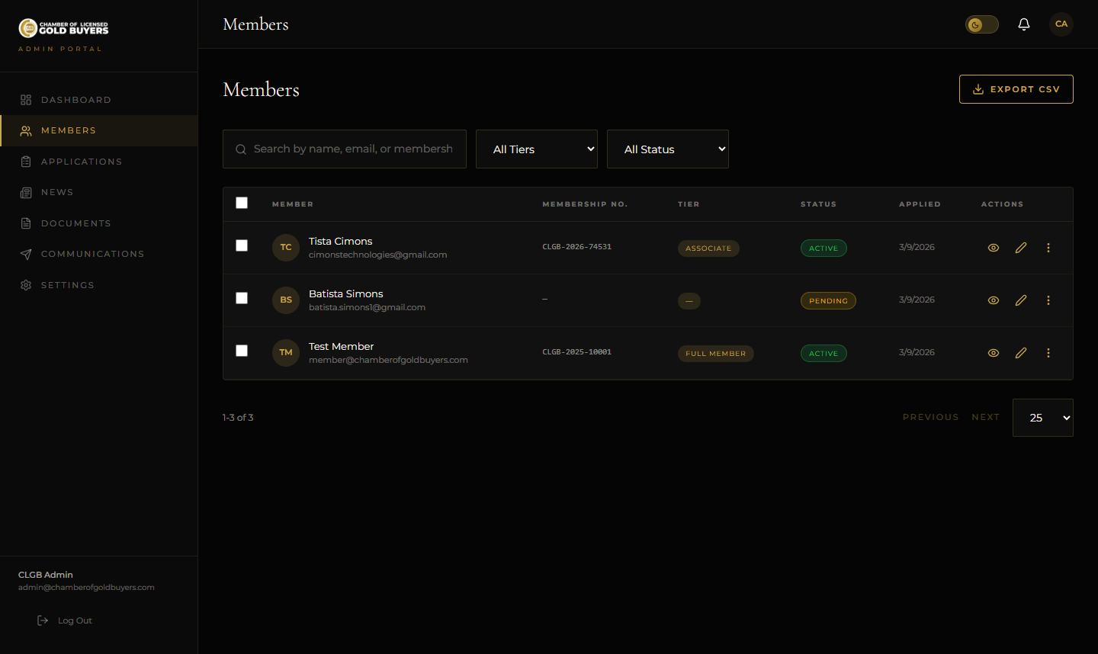Open the Communications sidebar section

pyautogui.click(x=92, y=254)
